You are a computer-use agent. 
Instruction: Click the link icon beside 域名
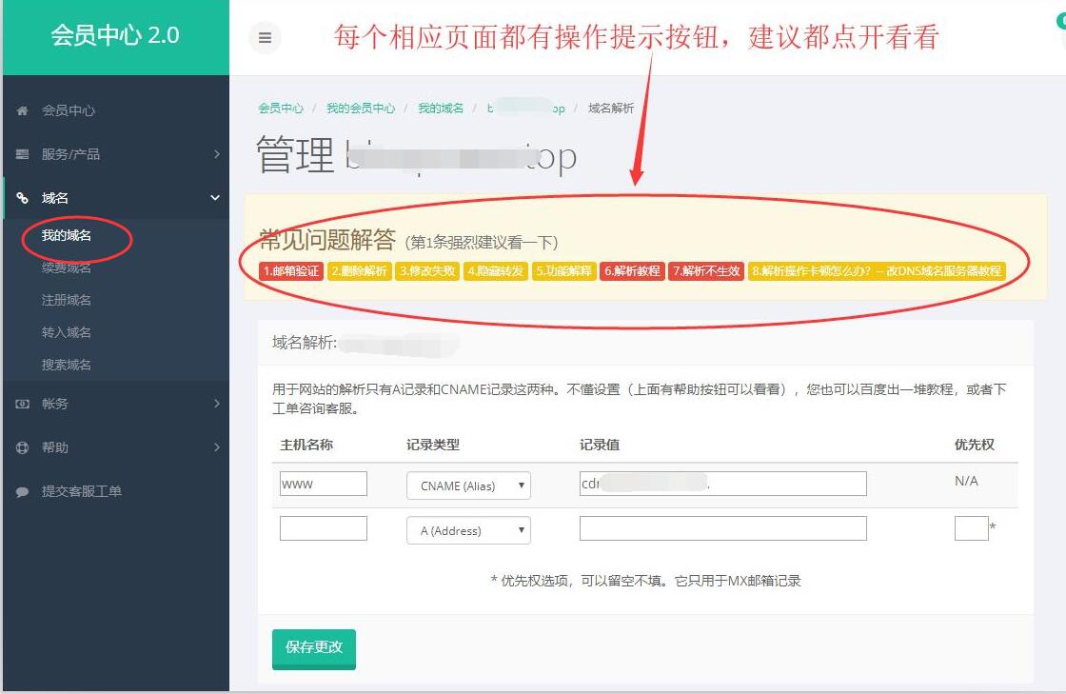pos(23,198)
